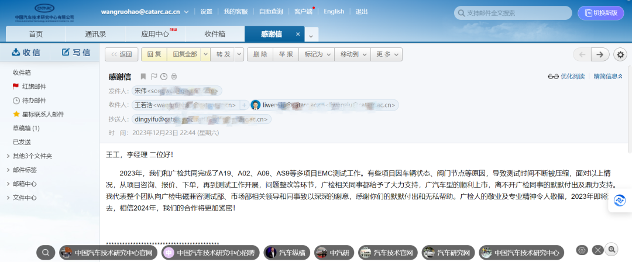Close the bottom suggestion bar with X
Image resolution: width=632 pixels, height=262 pixels.
(x=597, y=250)
